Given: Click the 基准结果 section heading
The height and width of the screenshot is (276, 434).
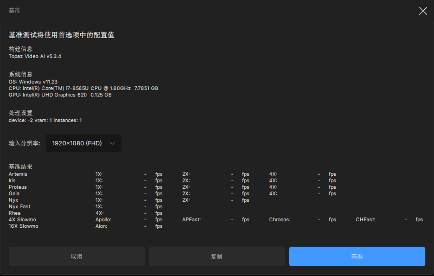Looking at the screenshot, I should 21,166.
